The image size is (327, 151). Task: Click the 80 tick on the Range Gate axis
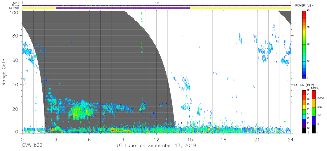[15, 36]
